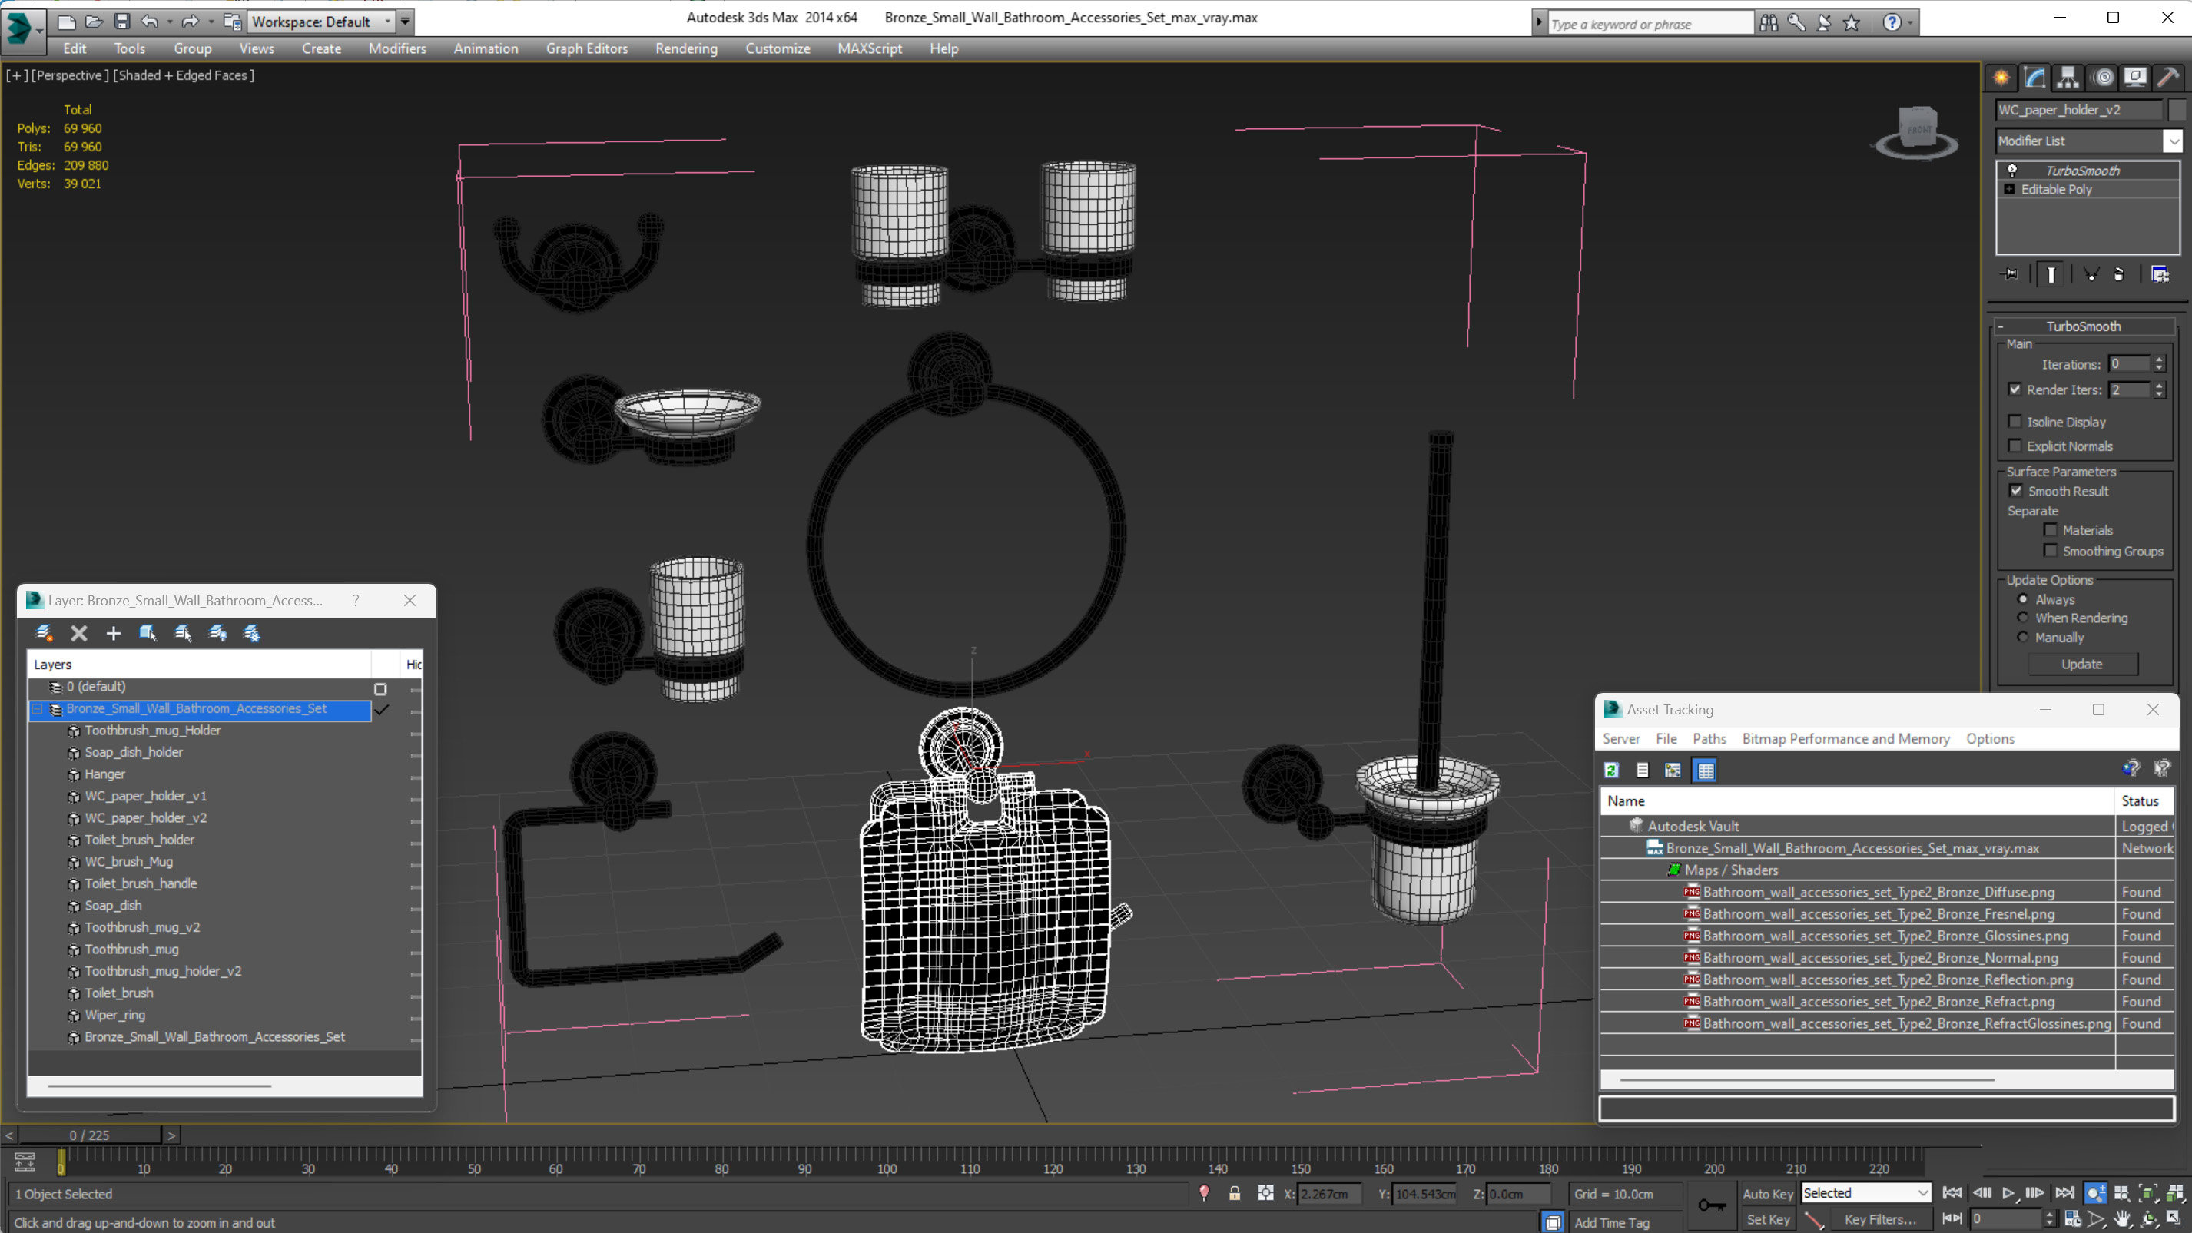Open the Display command panel tab
The width and height of the screenshot is (2192, 1233).
[x=2135, y=78]
